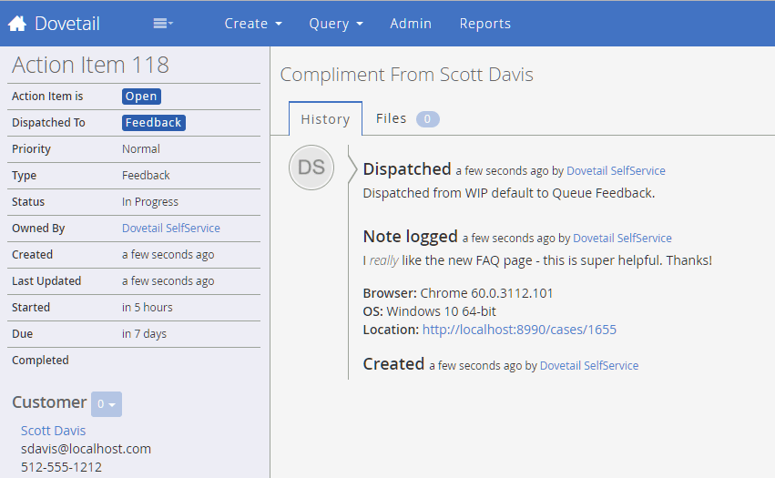
Task: Go to the Admin page
Action: [411, 24]
